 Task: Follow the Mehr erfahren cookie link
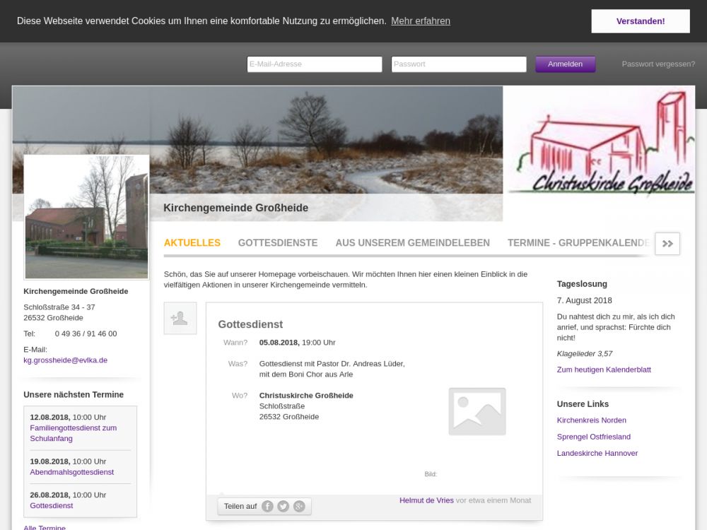click(x=421, y=21)
